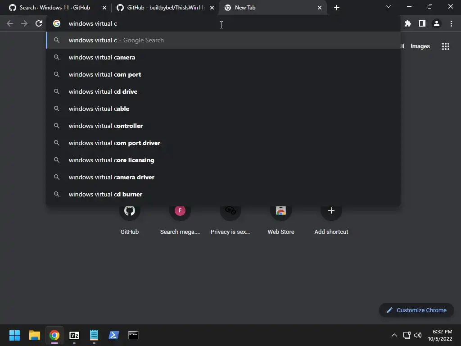This screenshot has height=346, width=461.
Task: Select the New Tab tab
Action: [x=272, y=8]
